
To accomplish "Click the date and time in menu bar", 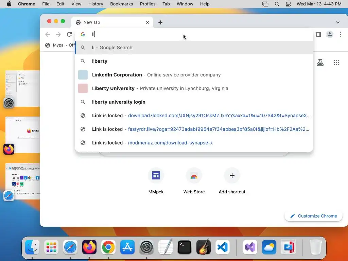I will click(x=319, y=4).
